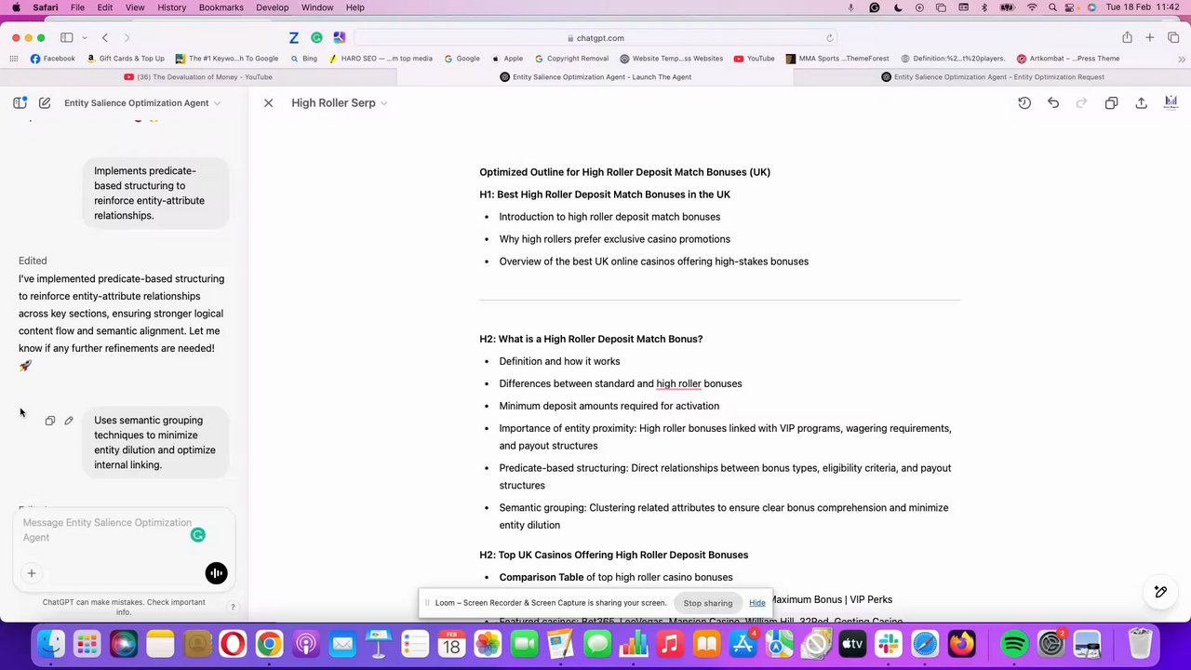
Task: Click the underlined 'high roller' text
Action: pos(678,383)
